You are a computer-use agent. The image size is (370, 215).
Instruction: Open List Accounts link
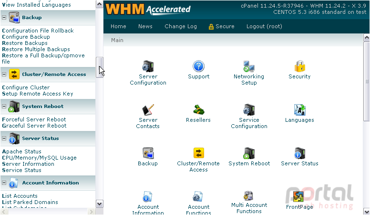pos(20,196)
